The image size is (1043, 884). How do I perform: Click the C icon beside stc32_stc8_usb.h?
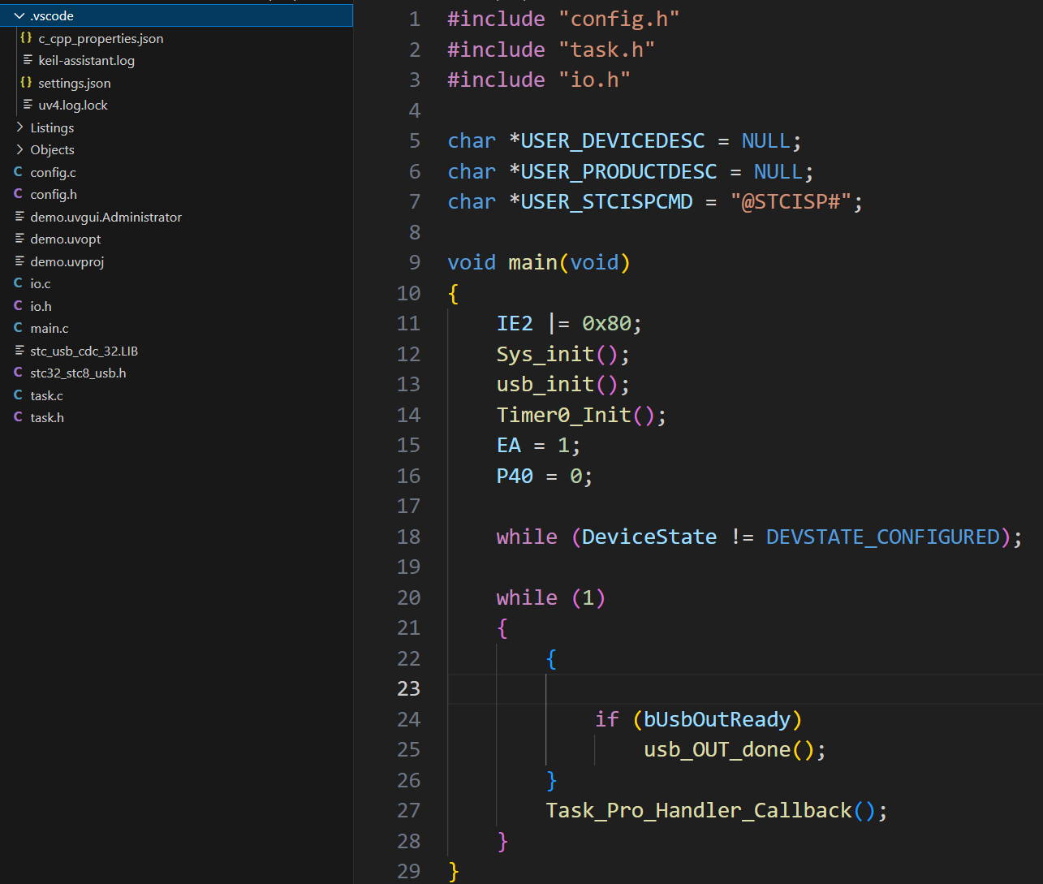pyautogui.click(x=18, y=373)
